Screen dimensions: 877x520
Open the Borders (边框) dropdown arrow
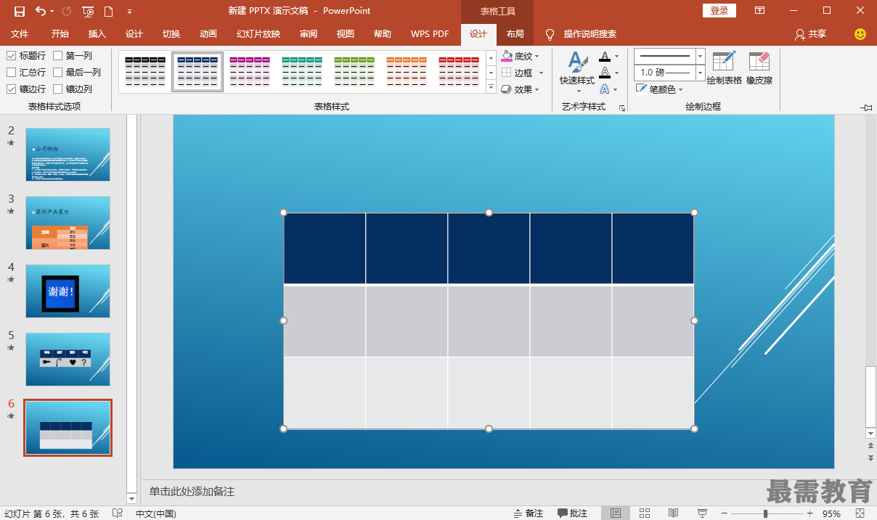(x=541, y=73)
